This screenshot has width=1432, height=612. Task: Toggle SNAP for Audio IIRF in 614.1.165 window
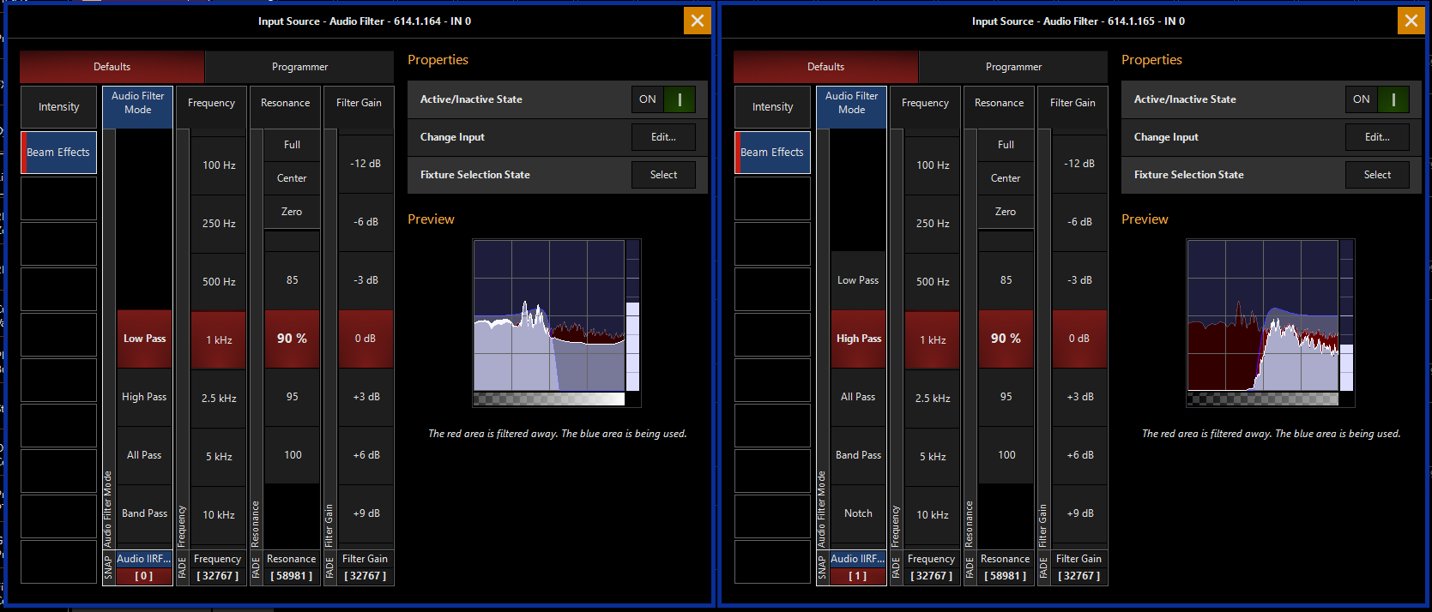pos(822,567)
